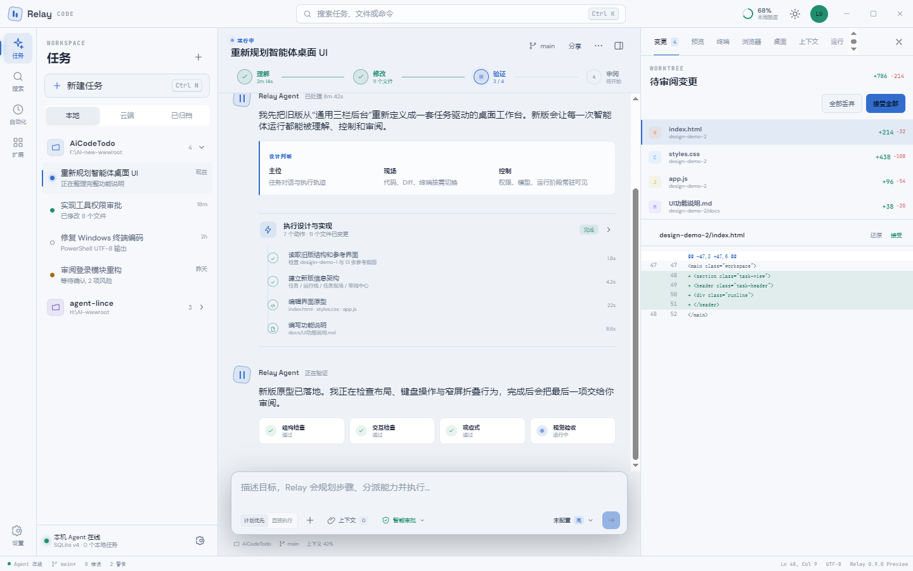
Task: Click the 修改 step circle
Action: (361, 77)
